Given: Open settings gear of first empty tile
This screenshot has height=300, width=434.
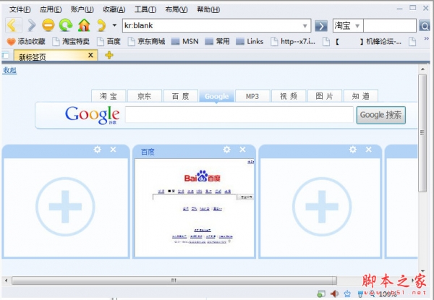Looking at the screenshot, I should pyautogui.click(x=98, y=150).
